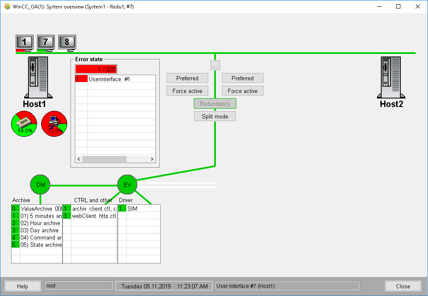Click the red 1 / 220 error counter
The image size is (428, 296).
(96, 69)
